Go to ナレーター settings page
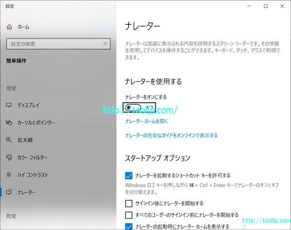The height and width of the screenshot is (230, 291). pos(26,192)
